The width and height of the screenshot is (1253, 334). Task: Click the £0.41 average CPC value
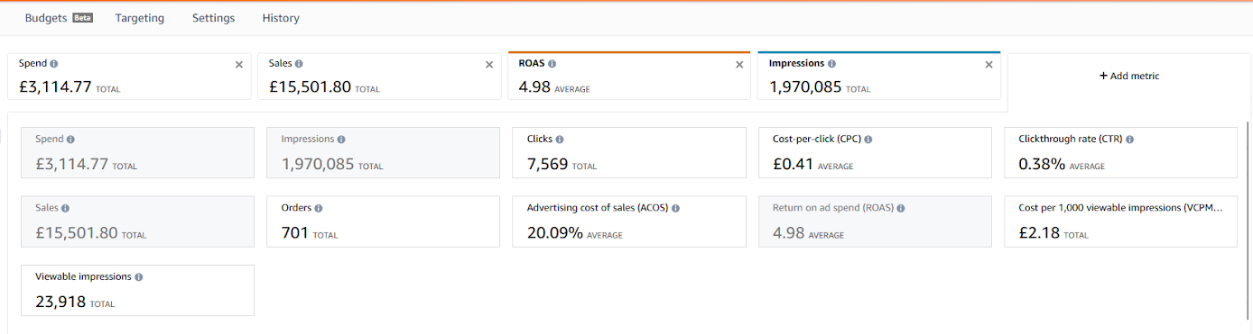[793, 165]
